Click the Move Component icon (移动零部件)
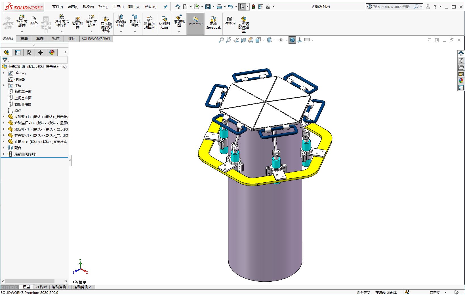This screenshot has width=465, height=295. point(91,22)
